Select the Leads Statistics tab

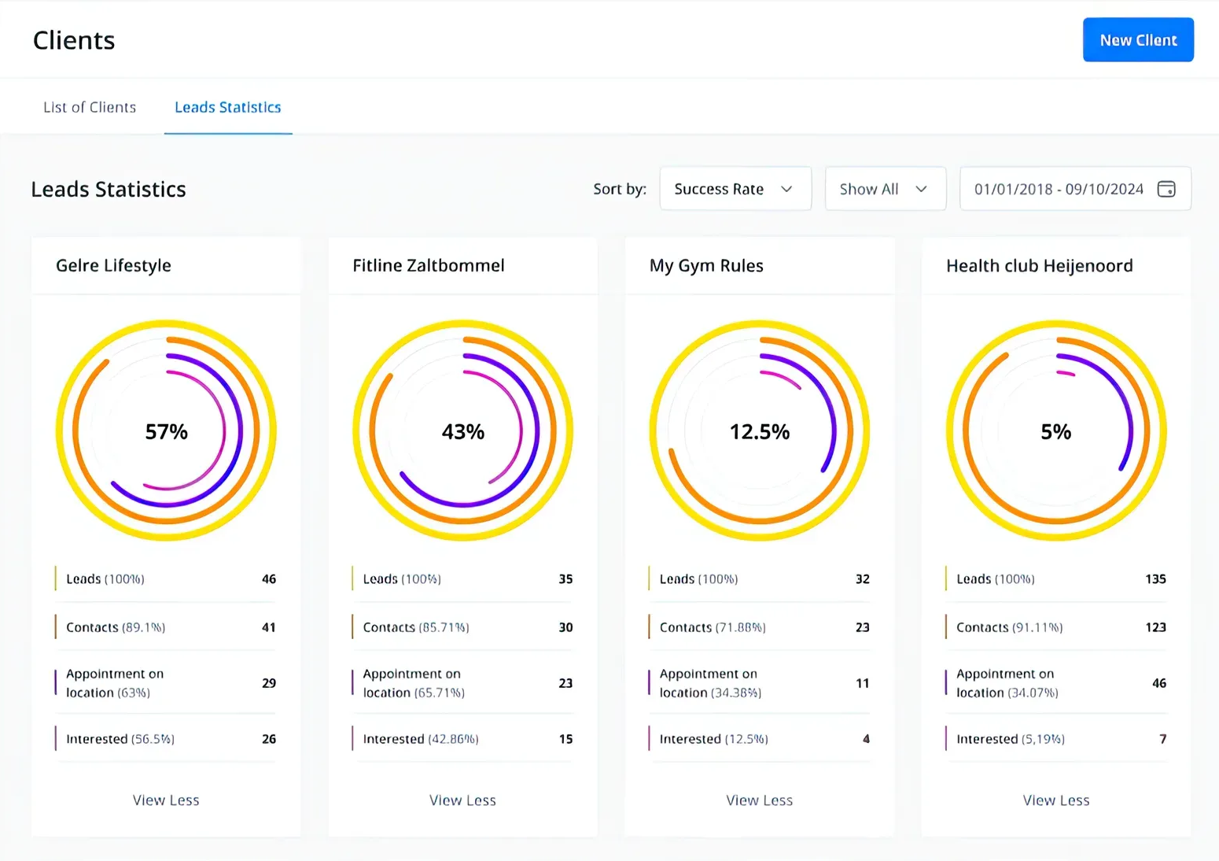[x=228, y=107]
